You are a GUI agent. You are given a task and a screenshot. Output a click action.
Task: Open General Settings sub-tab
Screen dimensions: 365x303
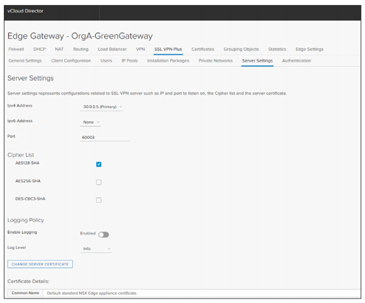(25, 60)
